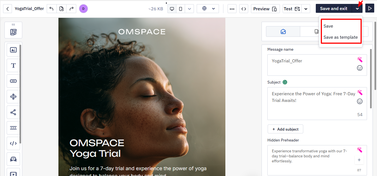Open the code editor angle-brackets button
The height and width of the screenshot is (176, 377).
click(x=244, y=9)
